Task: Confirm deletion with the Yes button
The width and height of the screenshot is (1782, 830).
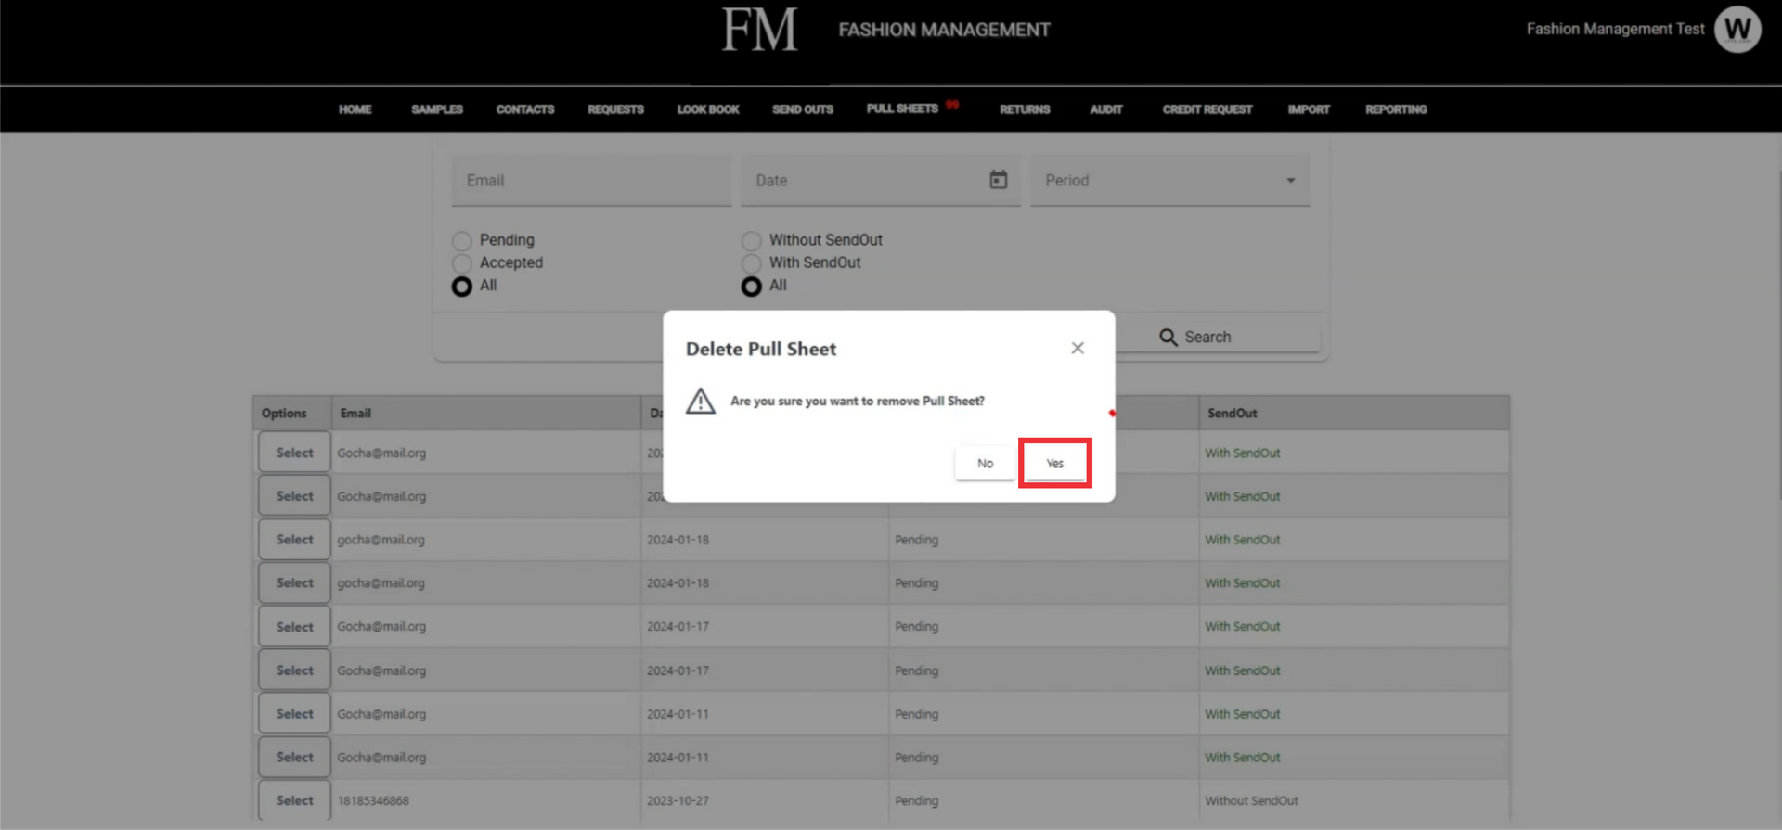Action: pyautogui.click(x=1054, y=463)
